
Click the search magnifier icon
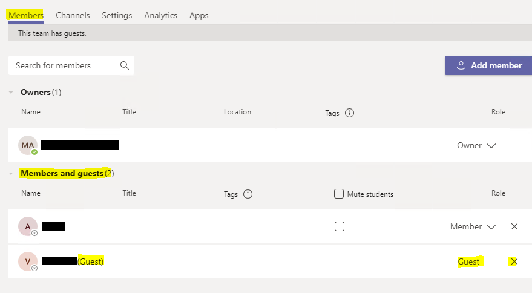click(125, 65)
